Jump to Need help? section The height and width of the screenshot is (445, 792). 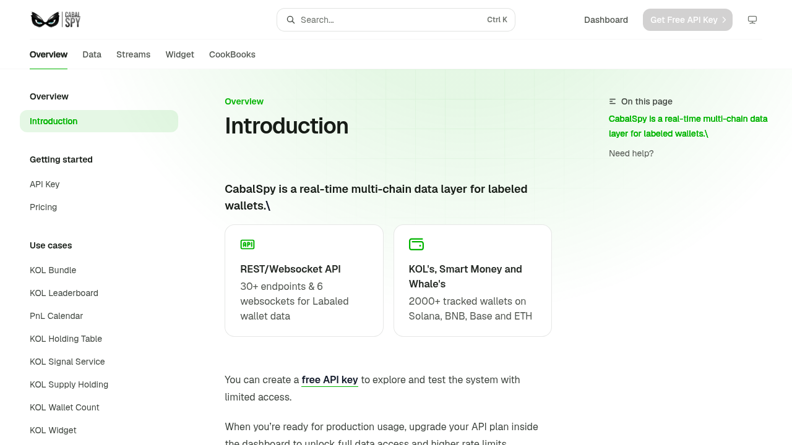point(631,153)
